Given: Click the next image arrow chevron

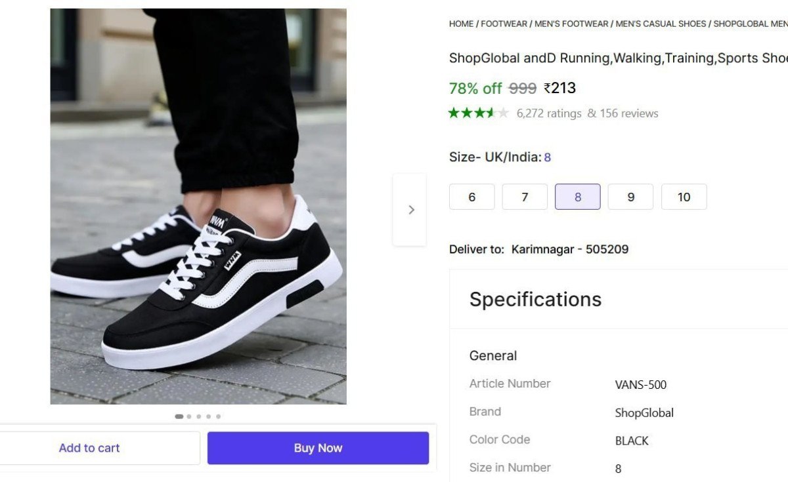Looking at the screenshot, I should coord(410,209).
